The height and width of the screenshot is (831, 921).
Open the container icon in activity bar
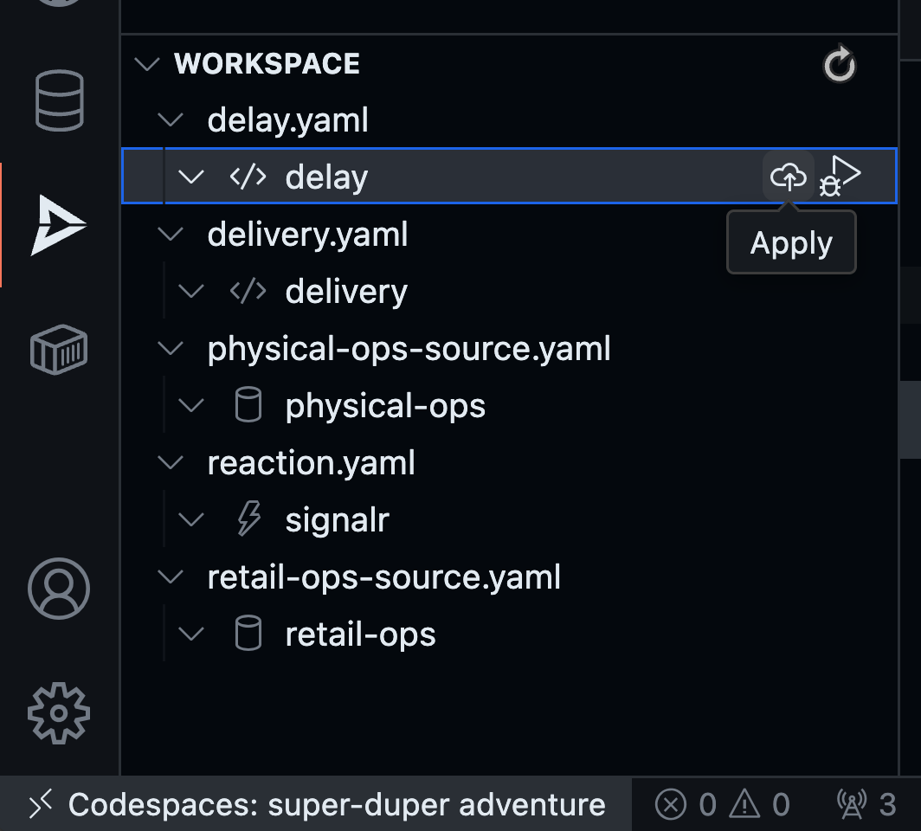click(x=59, y=350)
